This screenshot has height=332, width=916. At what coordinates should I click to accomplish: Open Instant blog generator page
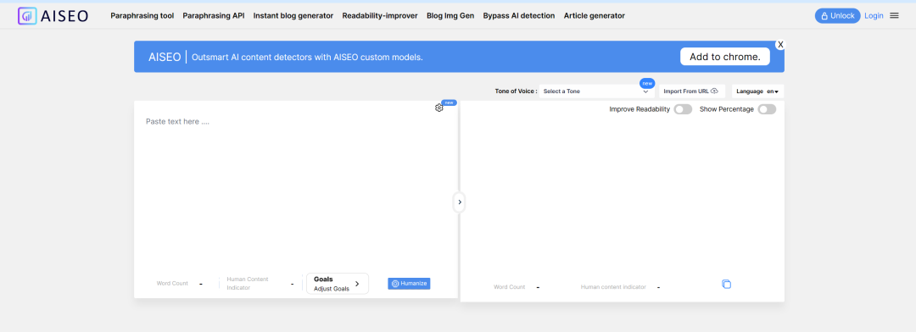293,16
